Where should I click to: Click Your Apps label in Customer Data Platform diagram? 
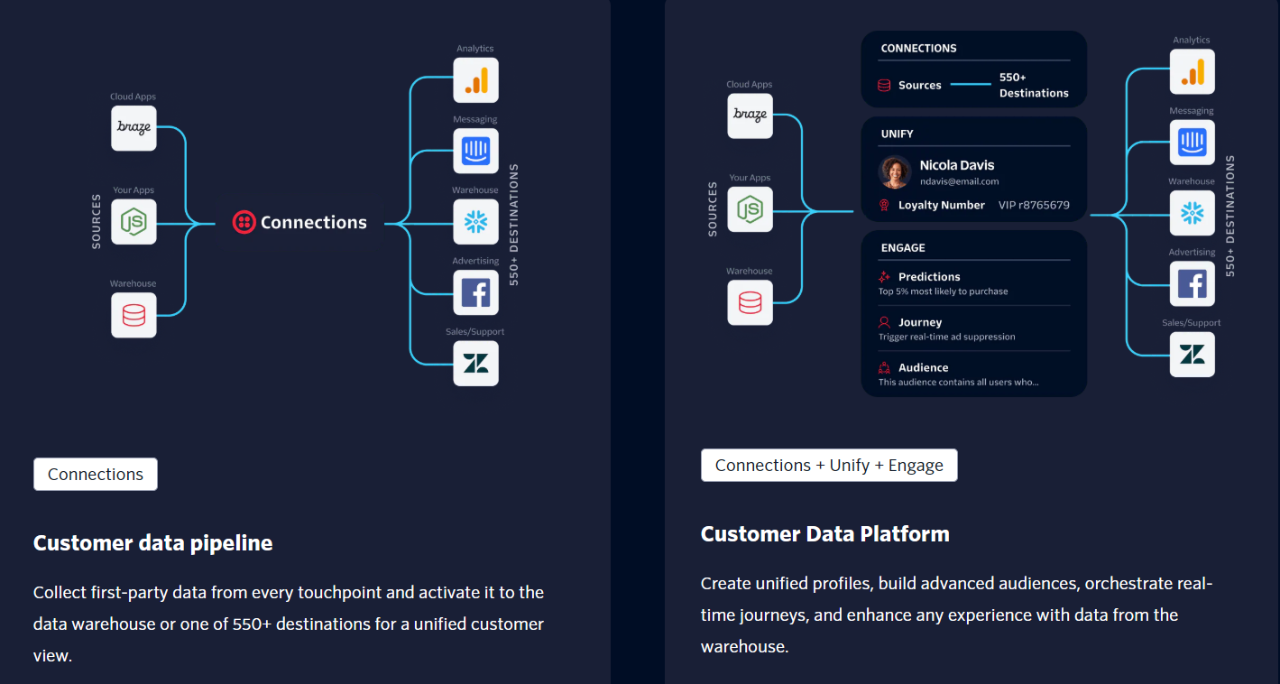click(x=750, y=178)
